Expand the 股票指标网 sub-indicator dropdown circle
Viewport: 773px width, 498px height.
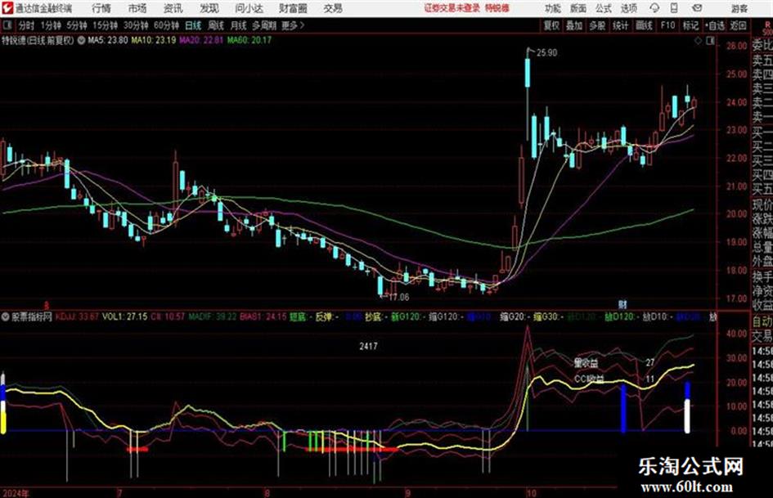tap(6, 316)
